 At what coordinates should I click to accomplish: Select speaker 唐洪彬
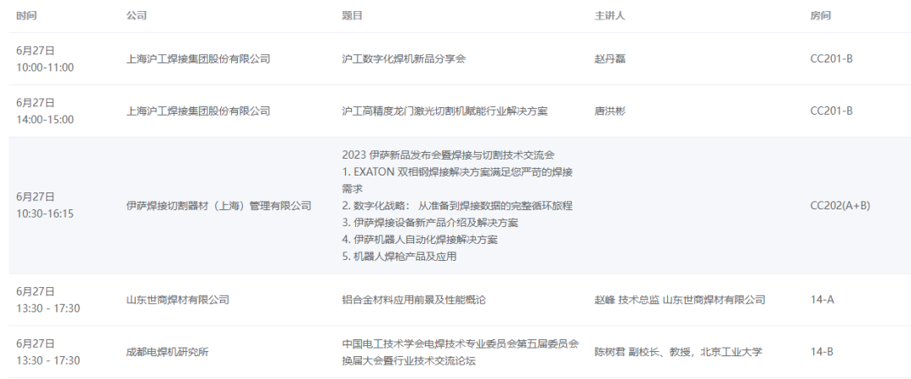(610, 111)
